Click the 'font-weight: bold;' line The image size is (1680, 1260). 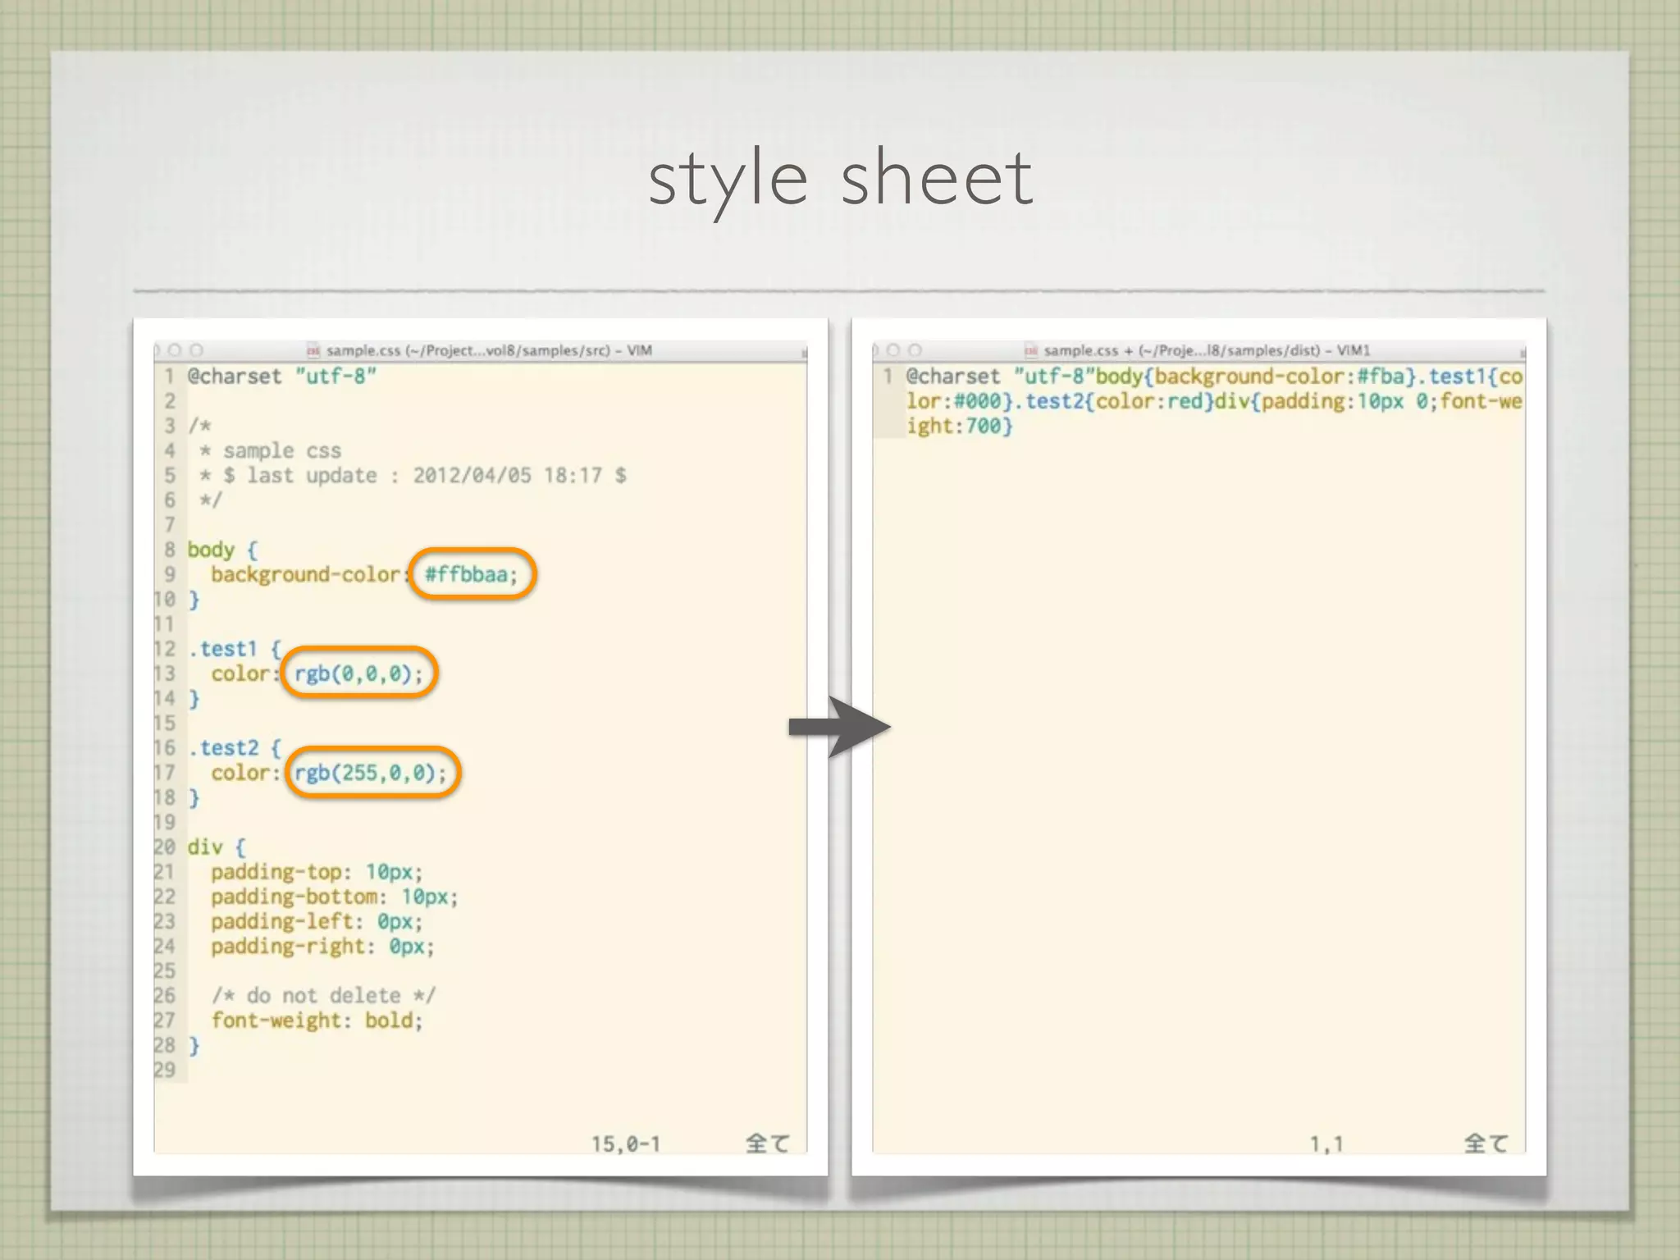pos(317,1020)
